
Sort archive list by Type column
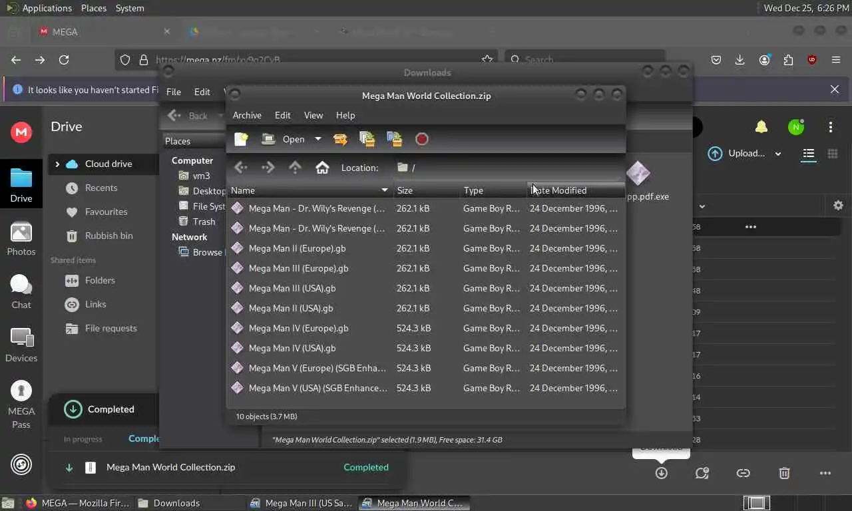(493, 190)
